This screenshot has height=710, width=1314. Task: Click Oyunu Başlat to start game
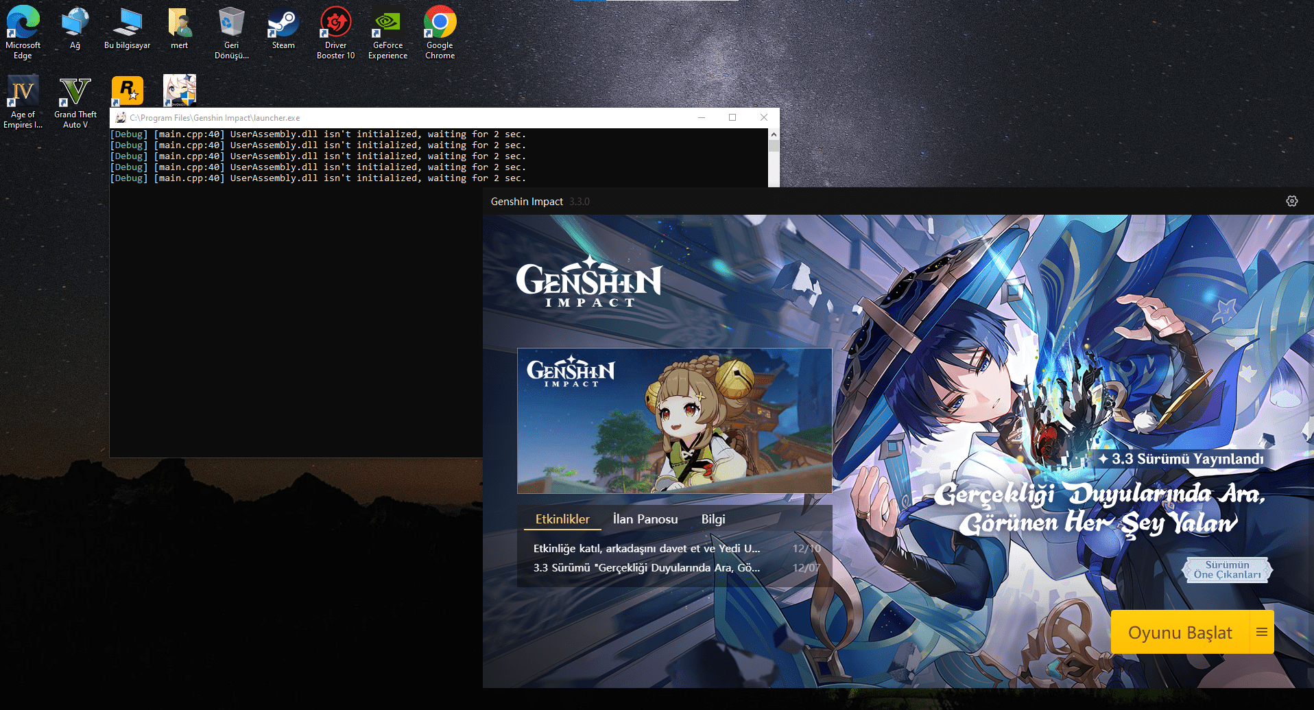pyautogui.click(x=1180, y=632)
